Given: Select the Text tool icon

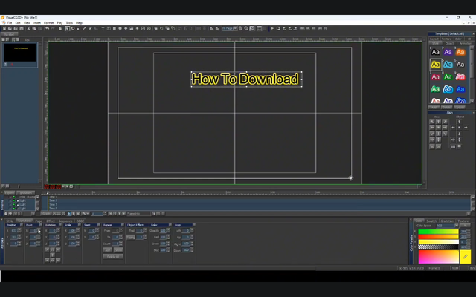Looking at the screenshot, I should (103, 28).
